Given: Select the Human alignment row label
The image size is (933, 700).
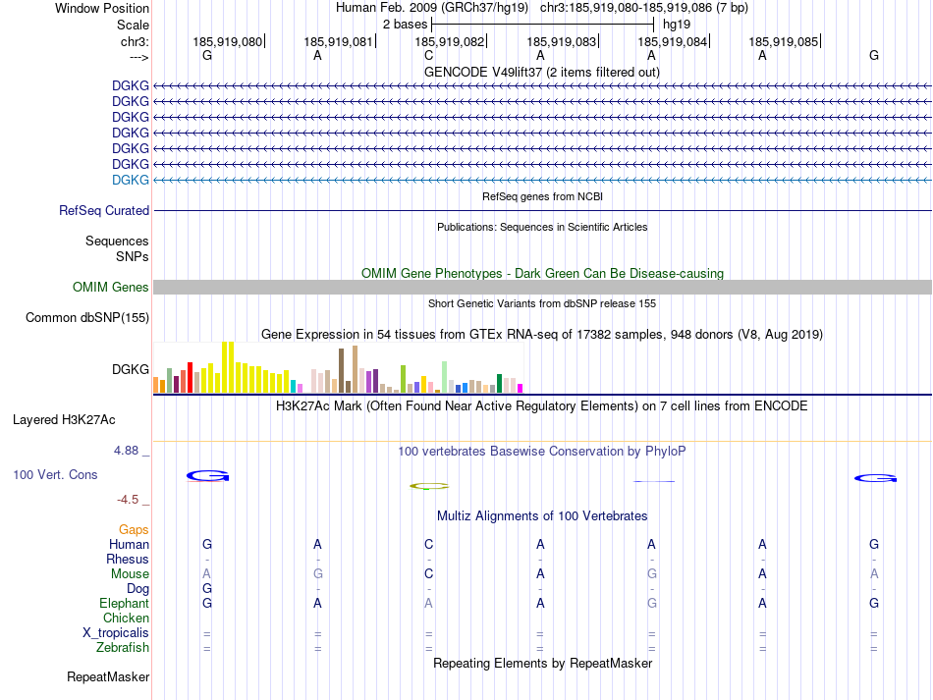Looking at the screenshot, I should point(129,544).
